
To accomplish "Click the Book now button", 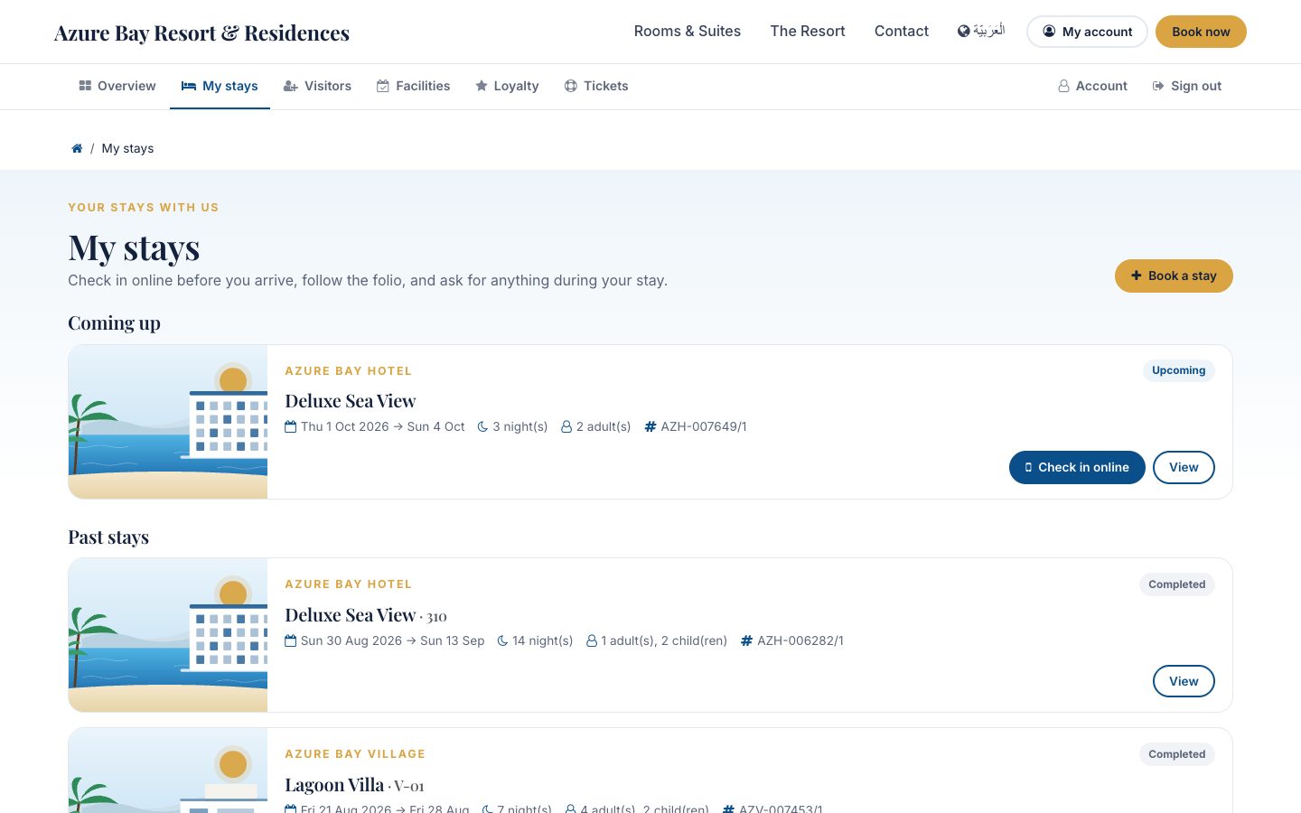I will click(1201, 32).
